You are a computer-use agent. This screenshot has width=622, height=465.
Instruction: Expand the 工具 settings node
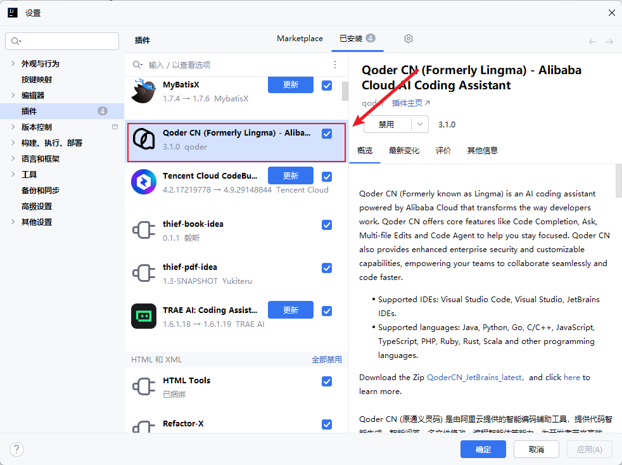point(13,175)
